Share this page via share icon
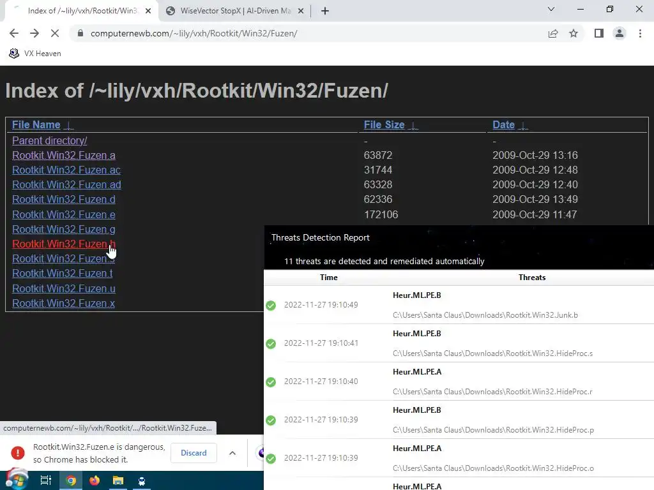 [x=552, y=33]
